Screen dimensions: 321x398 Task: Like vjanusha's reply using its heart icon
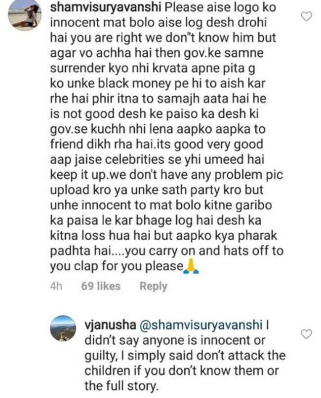[306, 334]
